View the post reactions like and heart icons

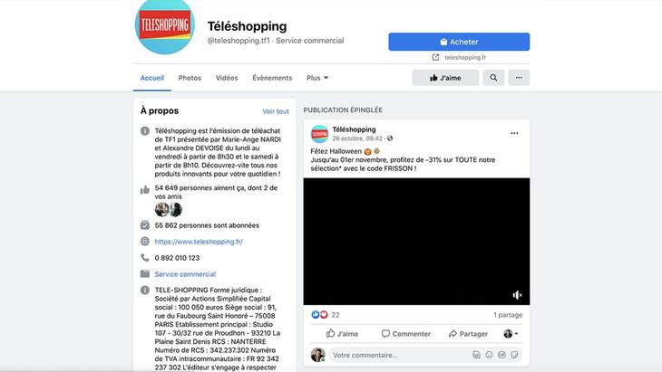[319, 315]
